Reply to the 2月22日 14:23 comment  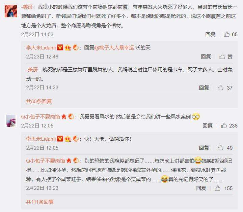204,87
